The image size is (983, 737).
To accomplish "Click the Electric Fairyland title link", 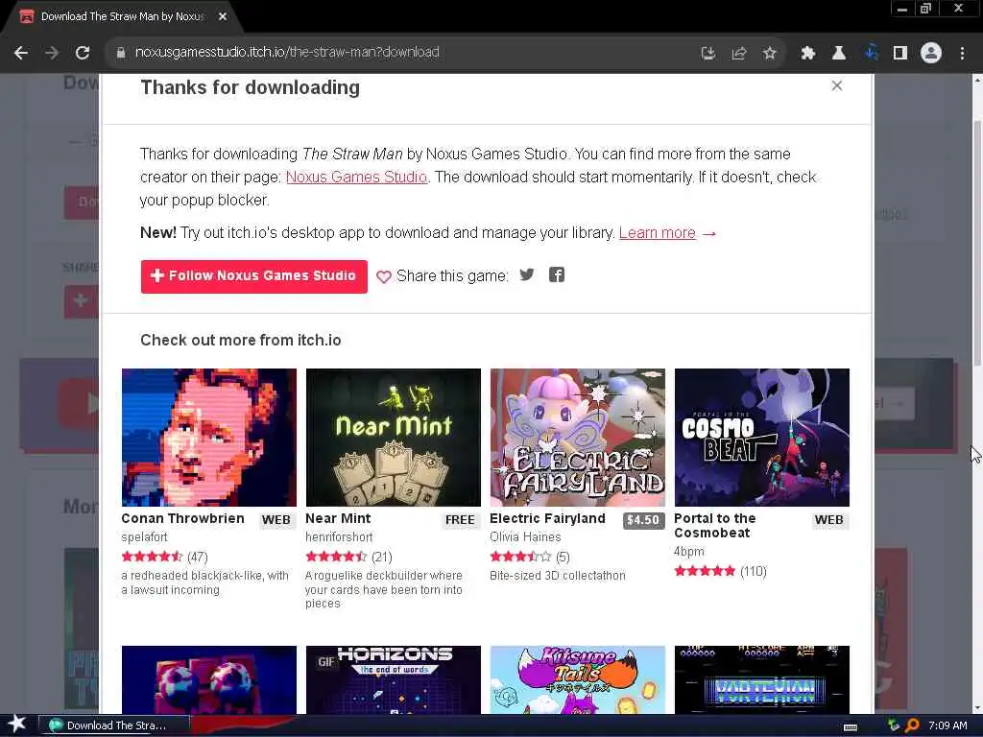I will (547, 519).
